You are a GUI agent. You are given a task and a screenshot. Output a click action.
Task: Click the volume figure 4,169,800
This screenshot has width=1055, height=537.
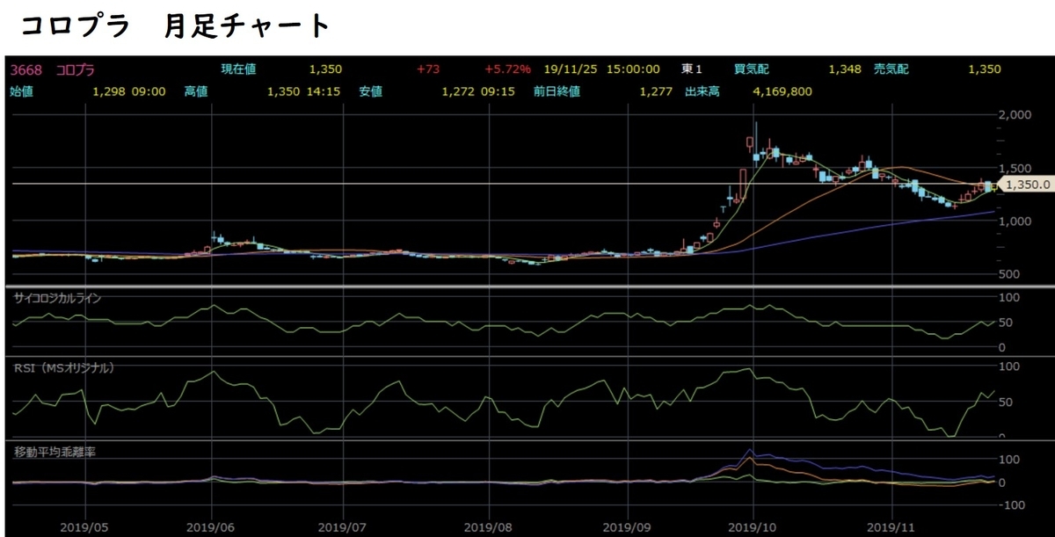pyautogui.click(x=782, y=91)
